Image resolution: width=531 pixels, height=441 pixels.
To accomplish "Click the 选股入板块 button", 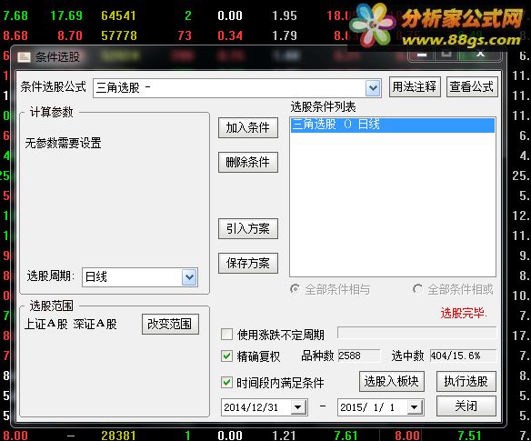I will [x=392, y=381].
